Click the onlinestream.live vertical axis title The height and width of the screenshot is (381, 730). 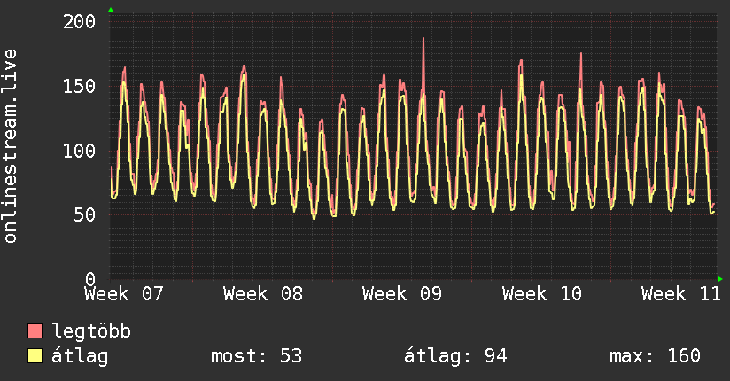[x=10, y=146]
